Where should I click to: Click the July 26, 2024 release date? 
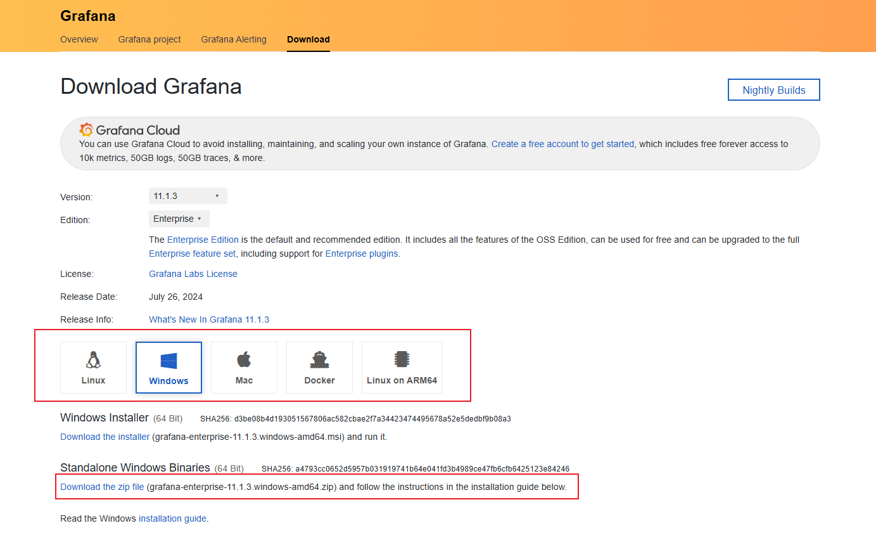coord(176,297)
